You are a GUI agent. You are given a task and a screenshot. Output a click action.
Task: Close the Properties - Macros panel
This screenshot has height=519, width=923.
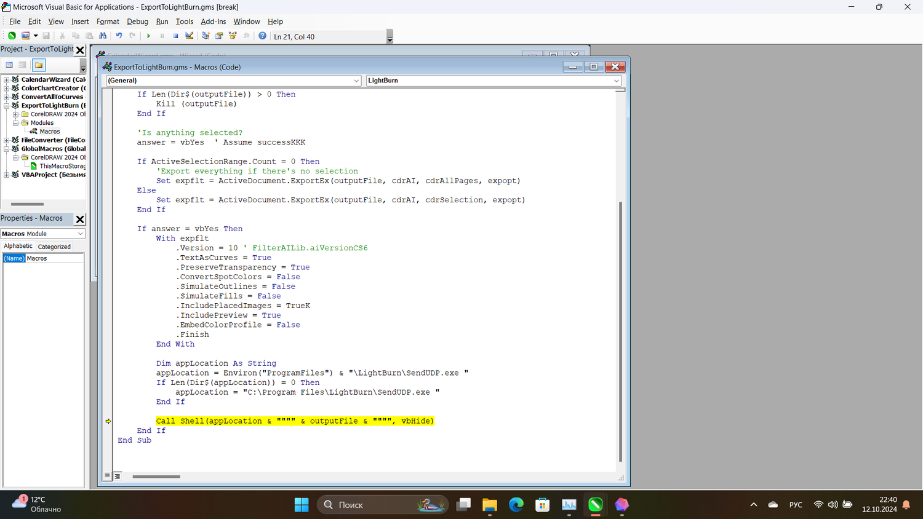[80, 219]
